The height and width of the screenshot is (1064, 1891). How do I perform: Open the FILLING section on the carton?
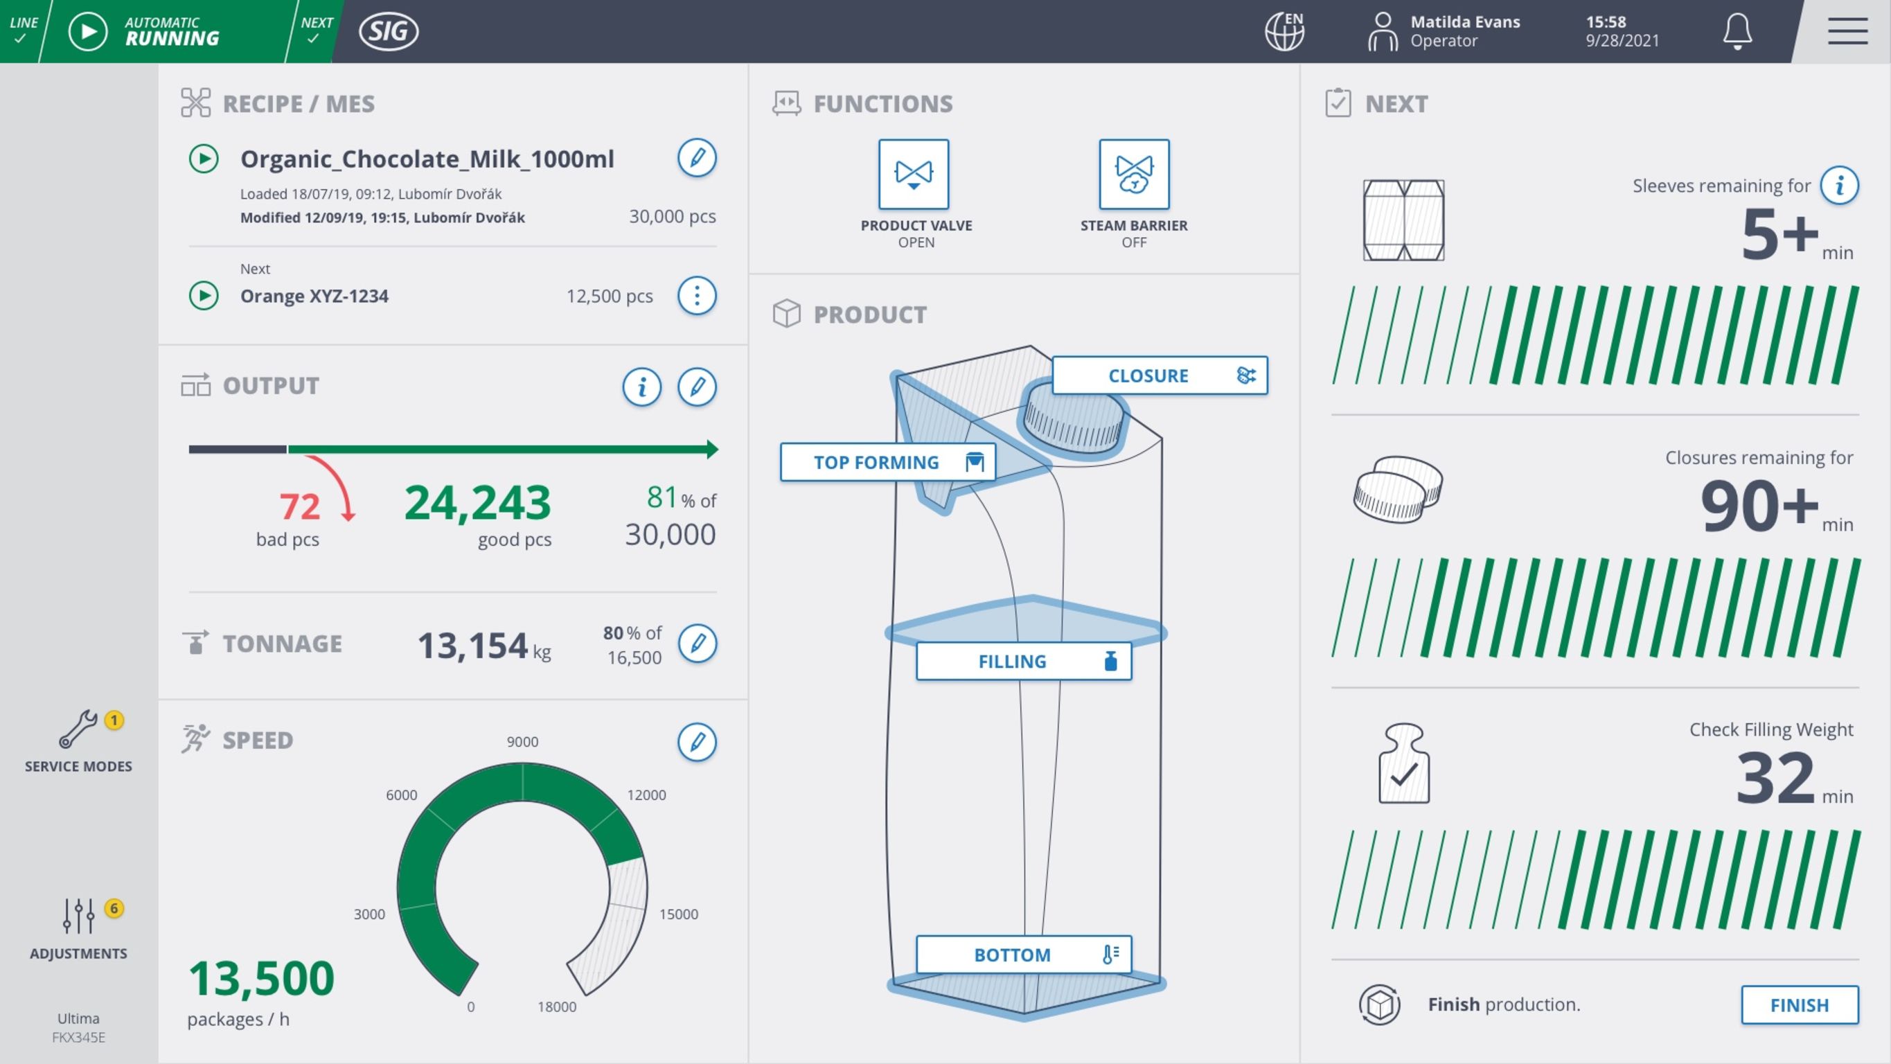[x=1024, y=660]
